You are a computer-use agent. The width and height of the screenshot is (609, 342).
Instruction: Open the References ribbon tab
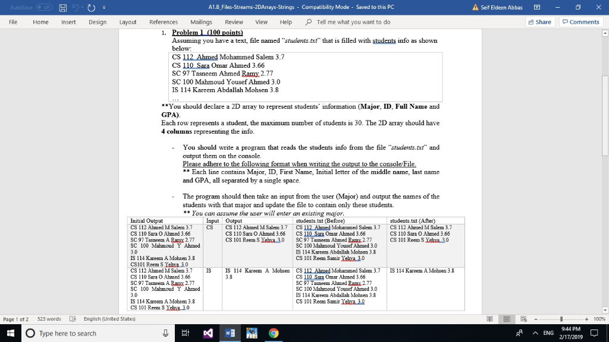point(164,21)
